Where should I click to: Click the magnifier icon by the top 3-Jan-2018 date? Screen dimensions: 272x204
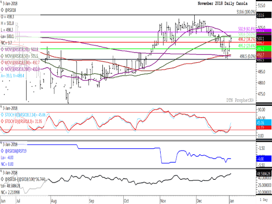1,3
